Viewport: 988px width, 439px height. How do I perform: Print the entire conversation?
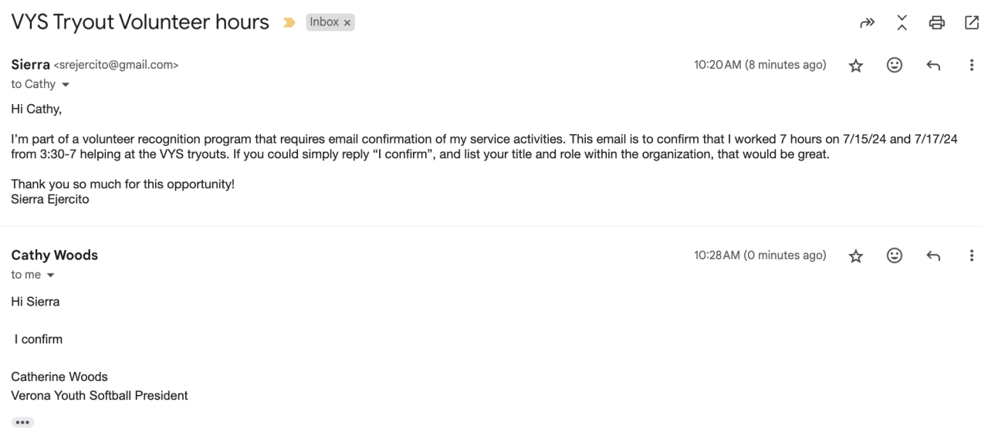937,23
